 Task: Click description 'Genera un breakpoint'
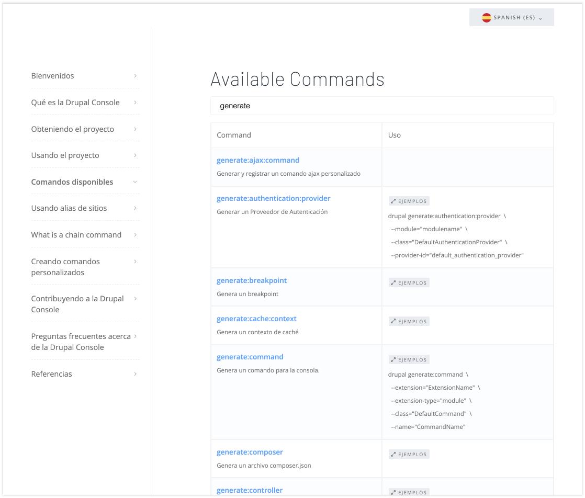point(248,293)
